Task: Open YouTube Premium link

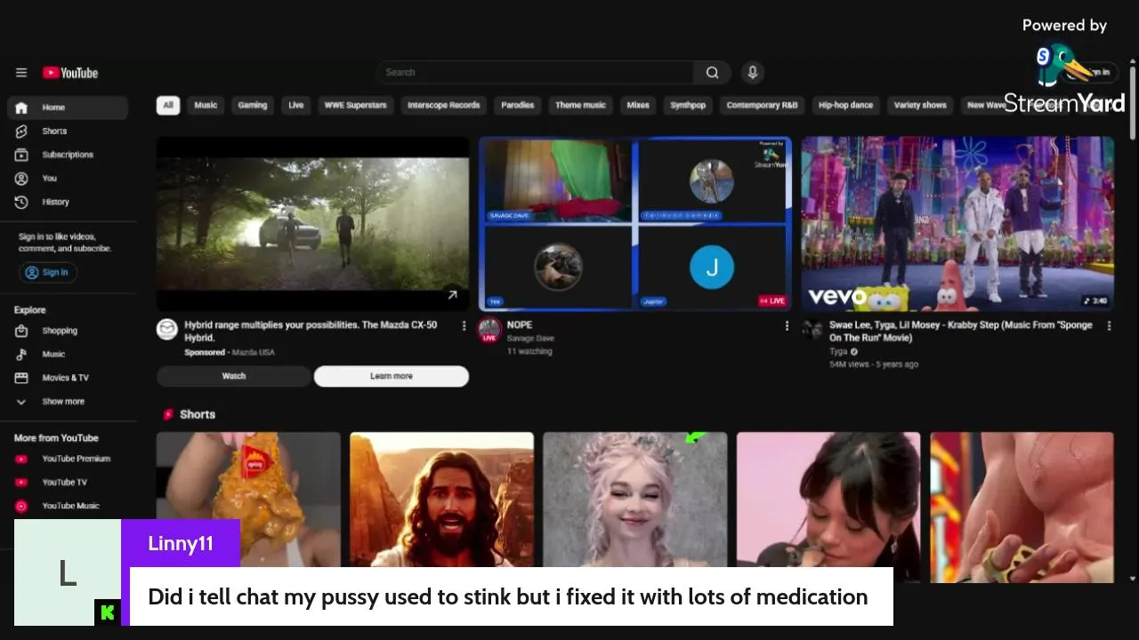Action: click(68, 459)
